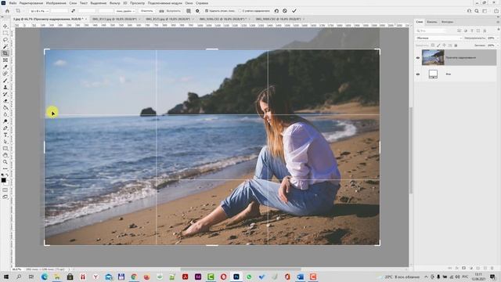Select the Move tool
The width and height of the screenshot is (501, 282).
5,26
